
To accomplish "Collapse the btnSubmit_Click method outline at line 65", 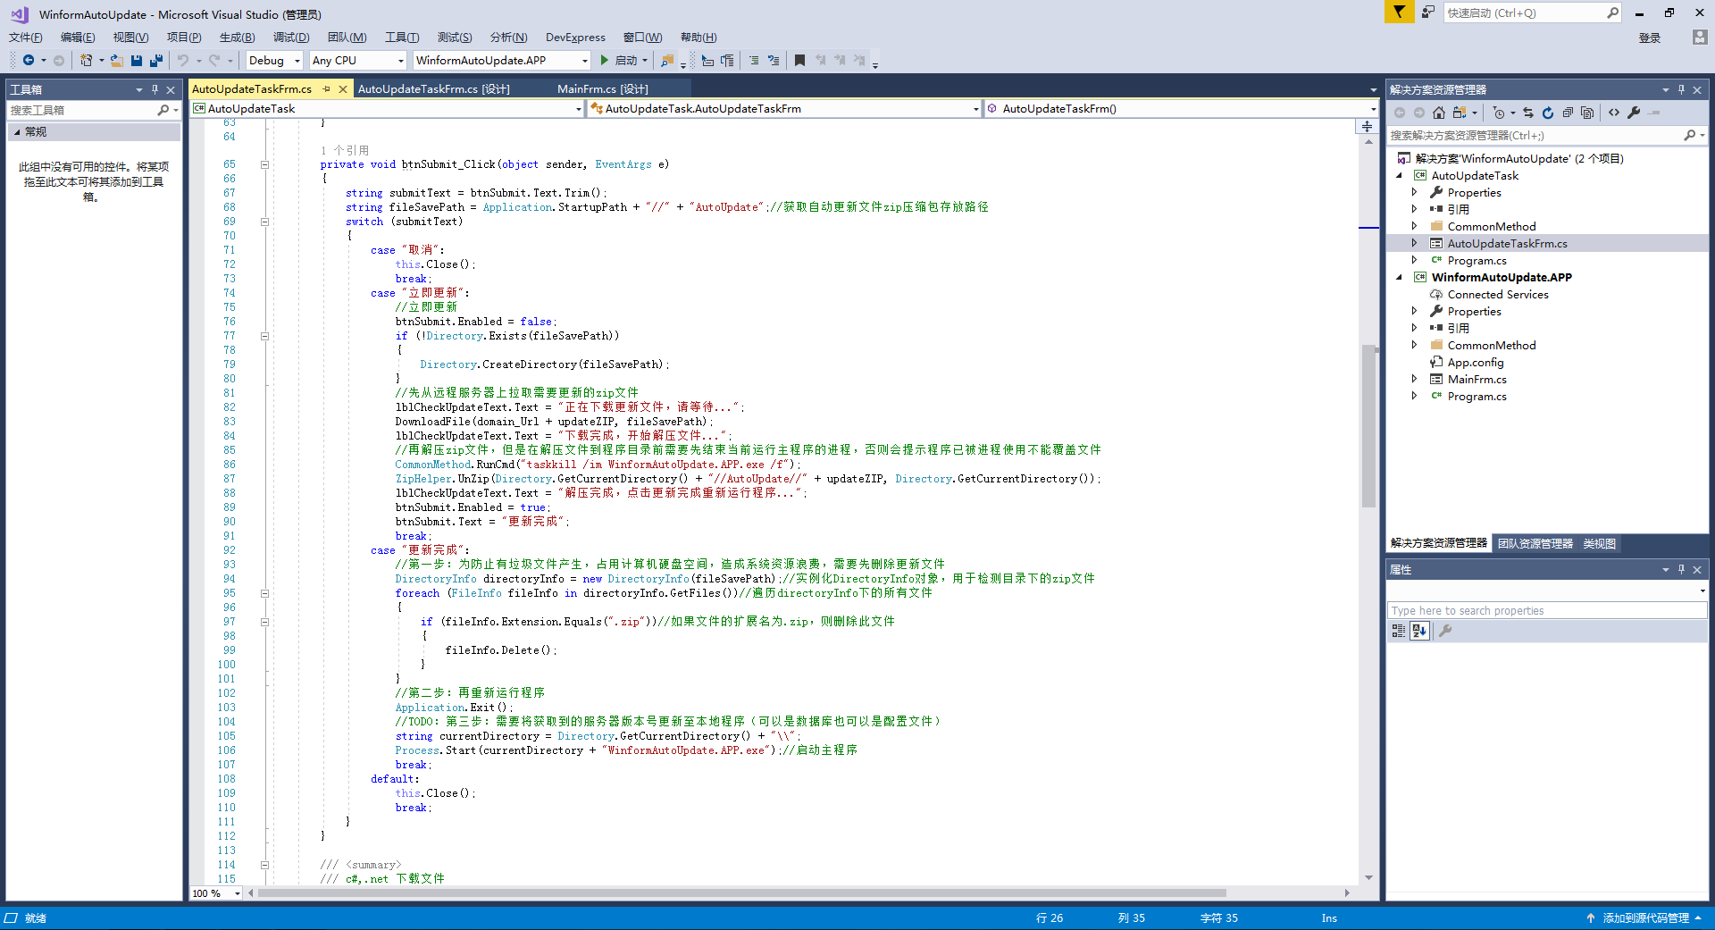I will (264, 164).
